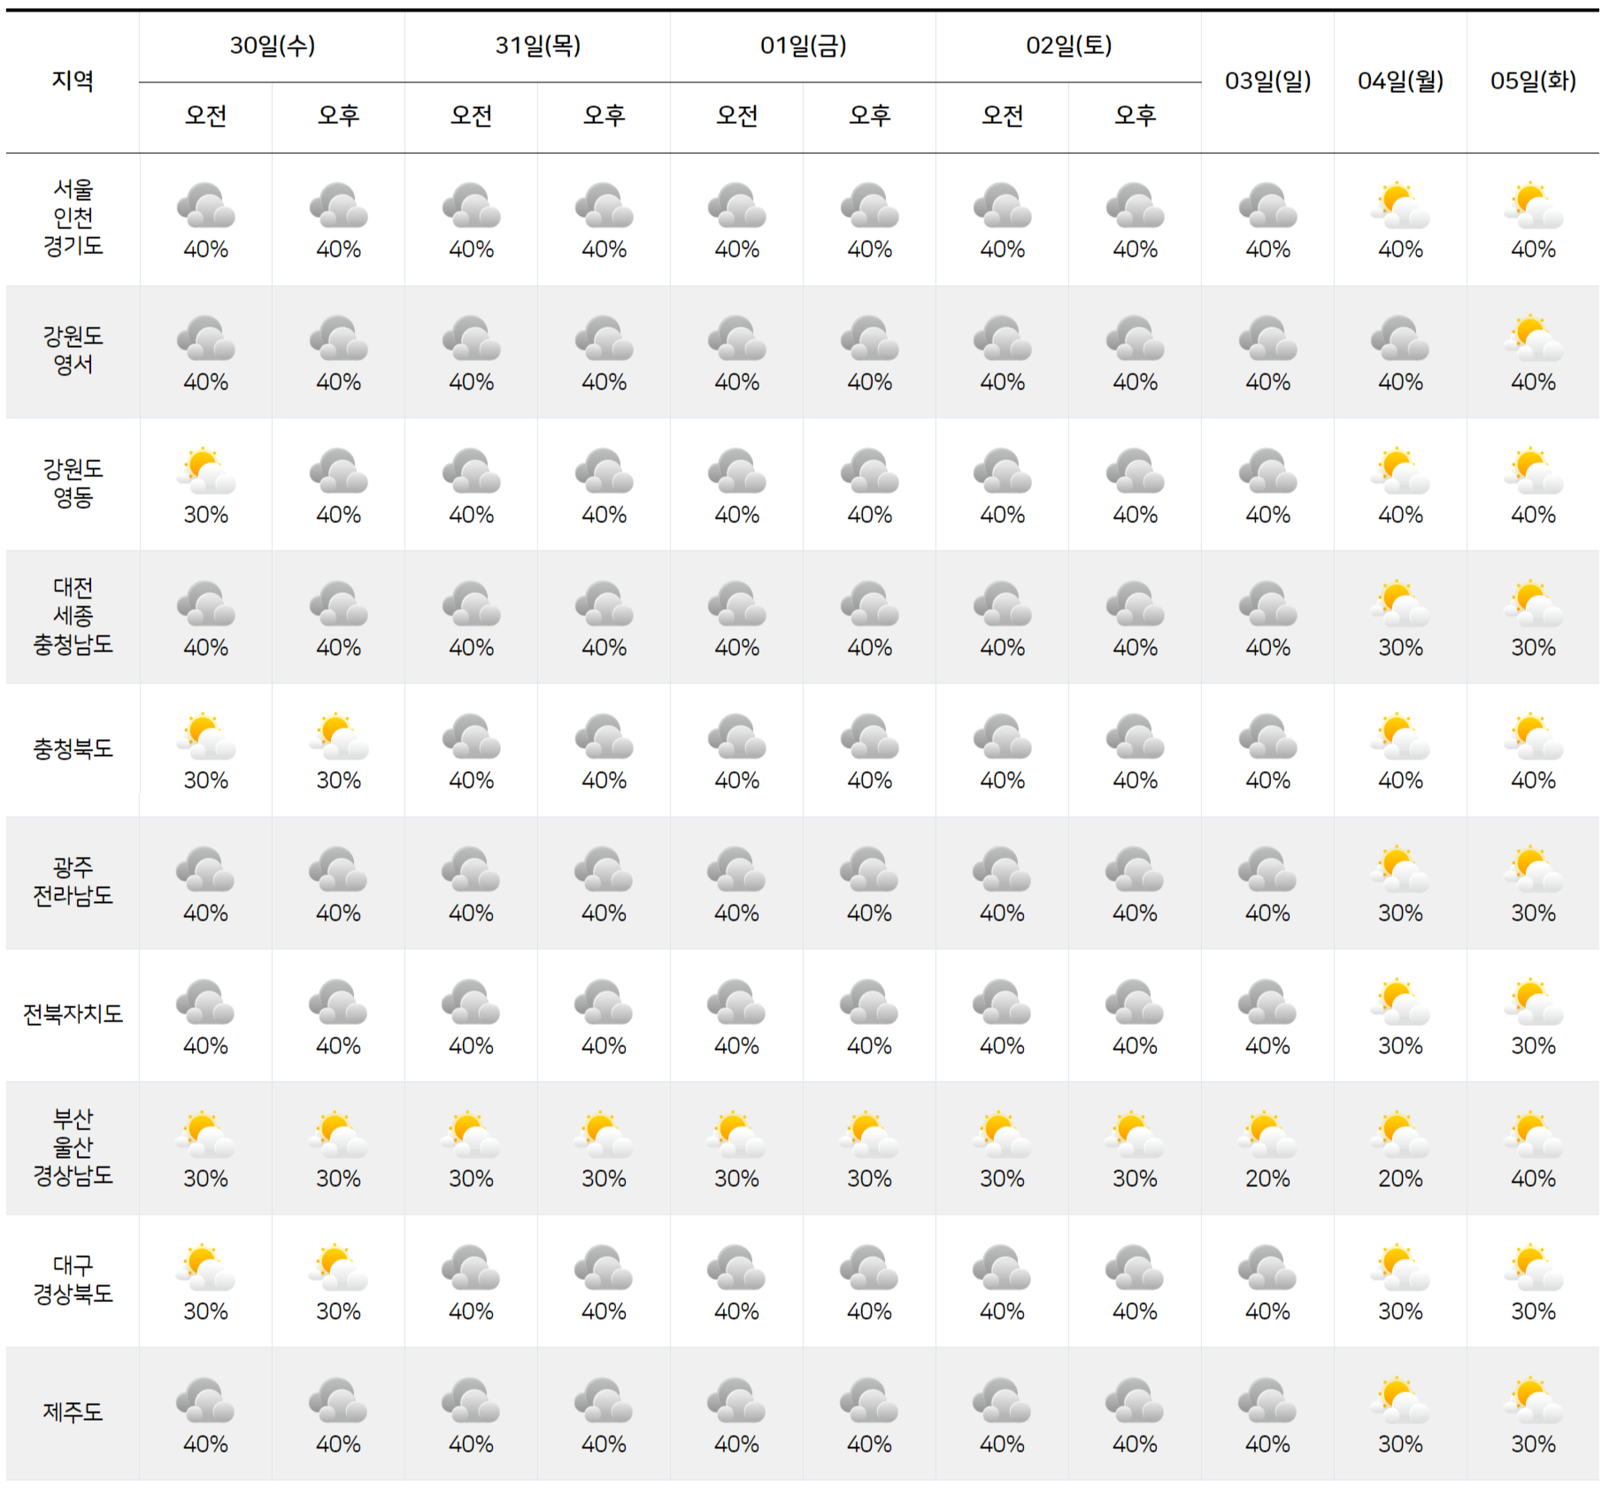
Task: Click the 부산 울산 경상남도 region label
Action: tap(73, 1146)
